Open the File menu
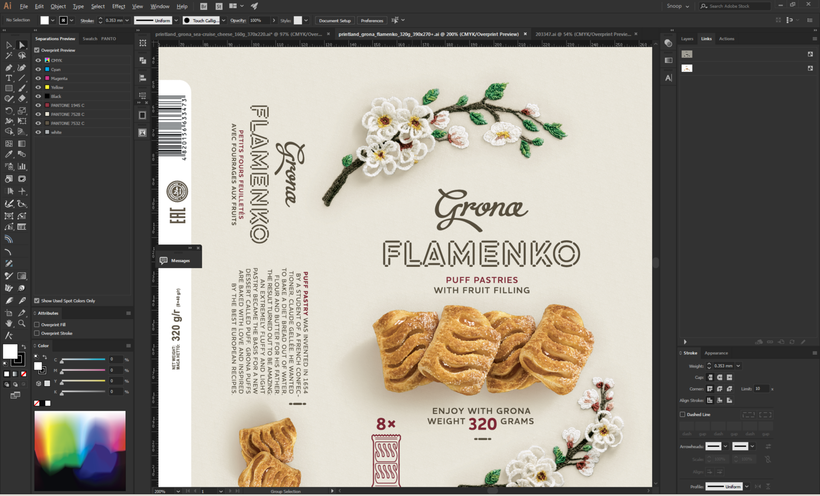This screenshot has width=820, height=496. tap(24, 6)
